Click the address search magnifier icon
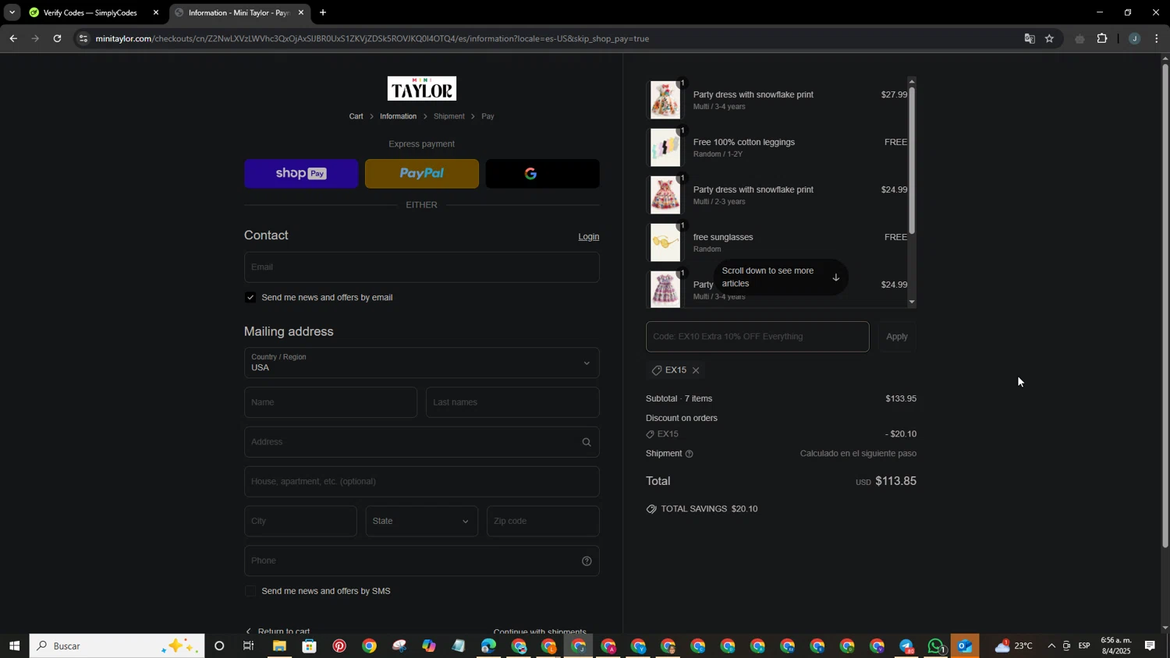Image resolution: width=1170 pixels, height=658 pixels. 587,442
